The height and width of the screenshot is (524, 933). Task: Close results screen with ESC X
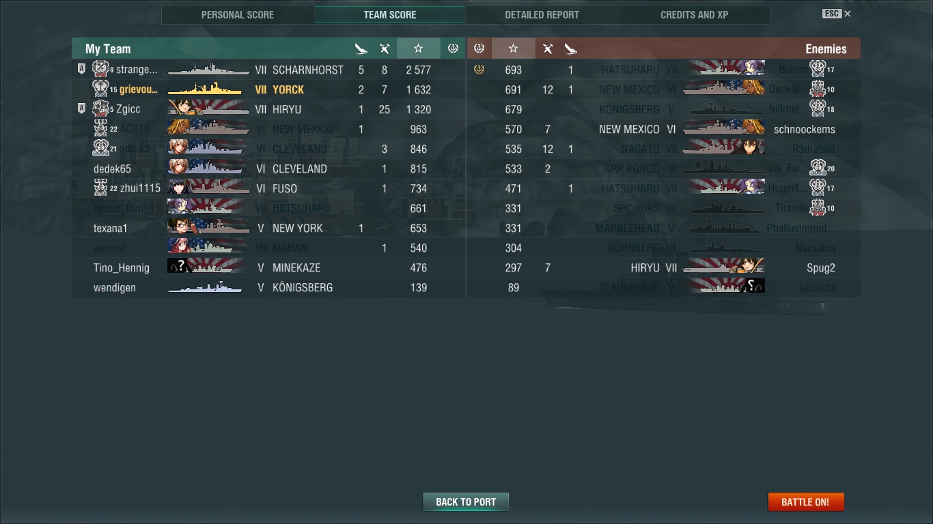point(837,14)
